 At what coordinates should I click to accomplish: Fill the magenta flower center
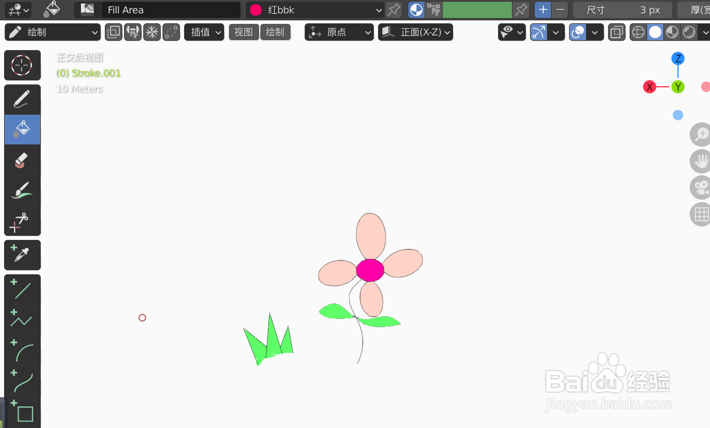click(370, 270)
